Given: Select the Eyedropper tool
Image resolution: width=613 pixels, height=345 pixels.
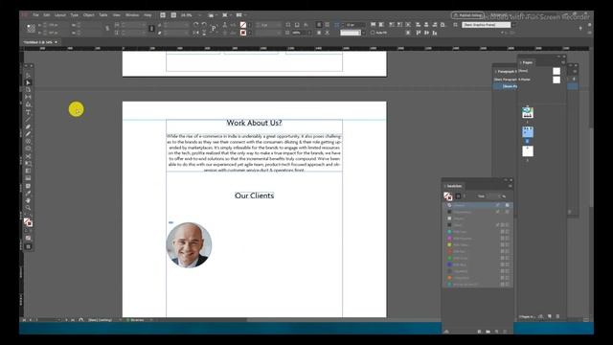Looking at the screenshot, I should coord(28,194).
